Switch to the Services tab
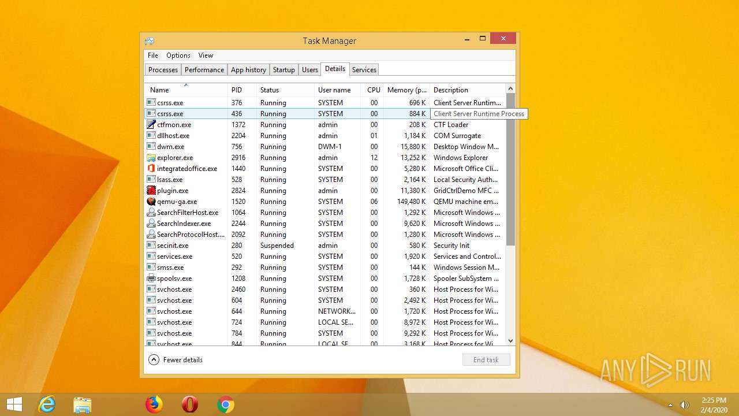This screenshot has height=416, width=739. [x=364, y=70]
